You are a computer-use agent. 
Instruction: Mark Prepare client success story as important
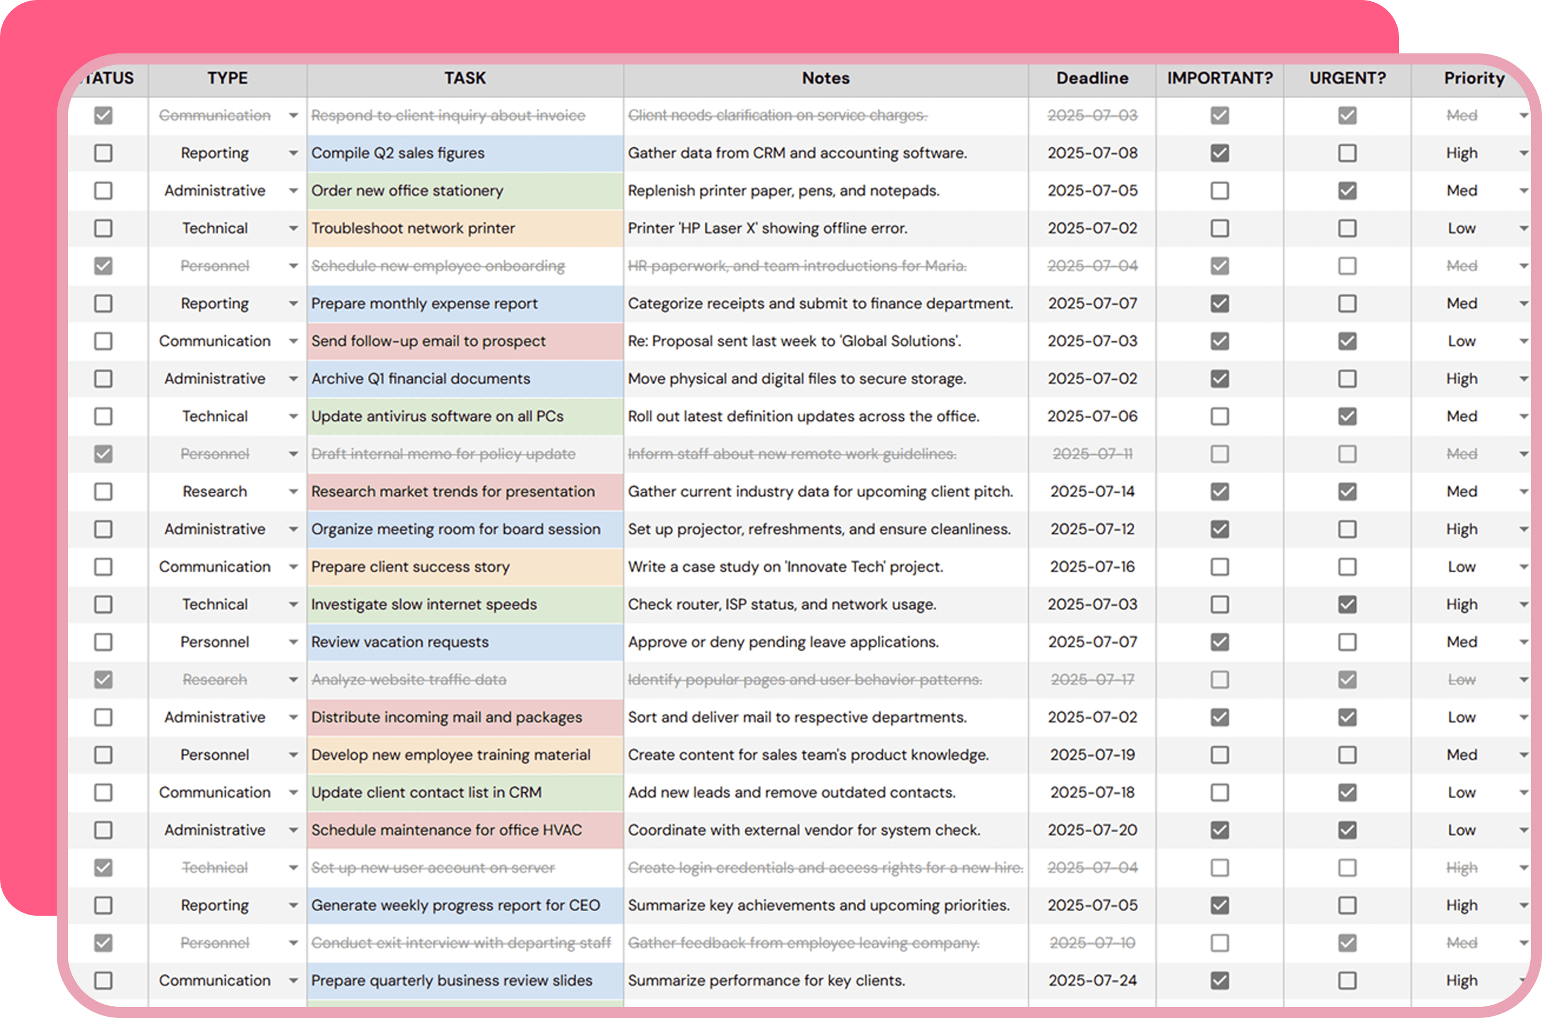click(x=1219, y=567)
